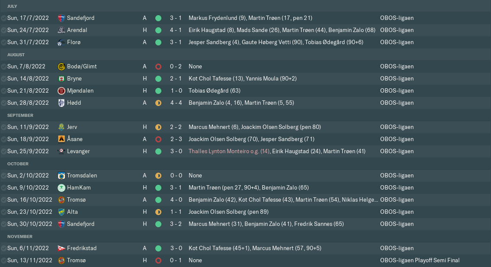
Task: Click the Florø club badge
Action: (61, 42)
